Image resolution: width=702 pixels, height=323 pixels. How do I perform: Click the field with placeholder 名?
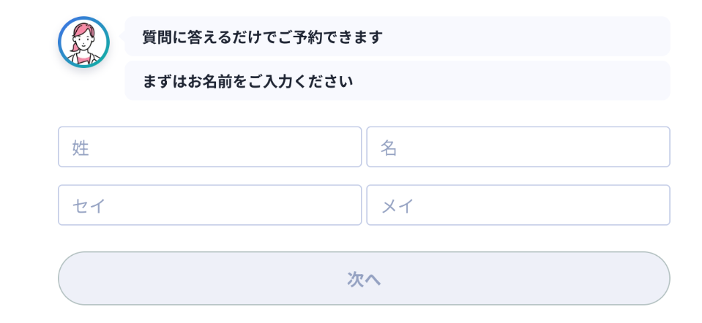pos(518,147)
